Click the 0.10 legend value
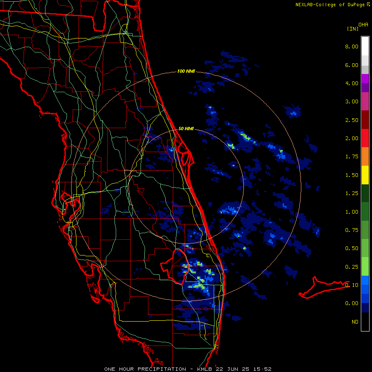Viewport: 372px width, 372px height. (x=352, y=285)
